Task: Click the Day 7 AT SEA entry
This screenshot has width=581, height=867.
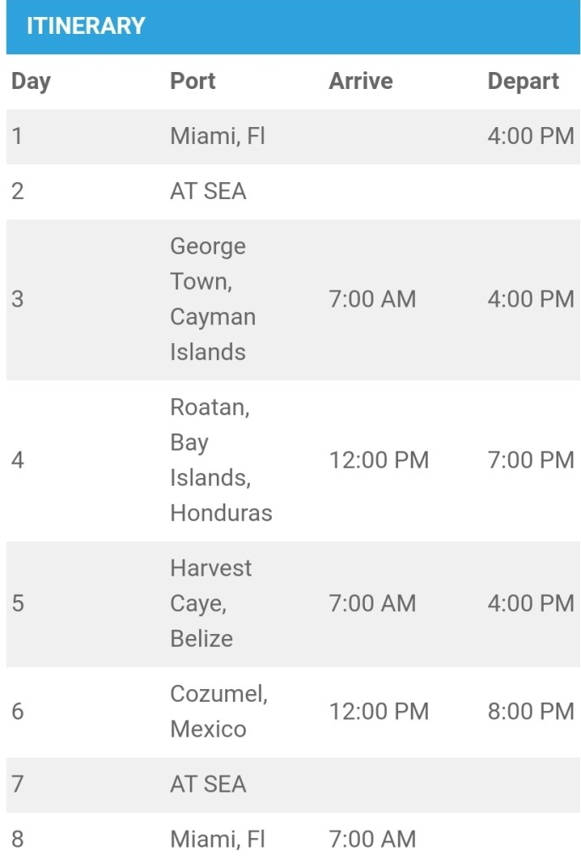Action: 208,784
